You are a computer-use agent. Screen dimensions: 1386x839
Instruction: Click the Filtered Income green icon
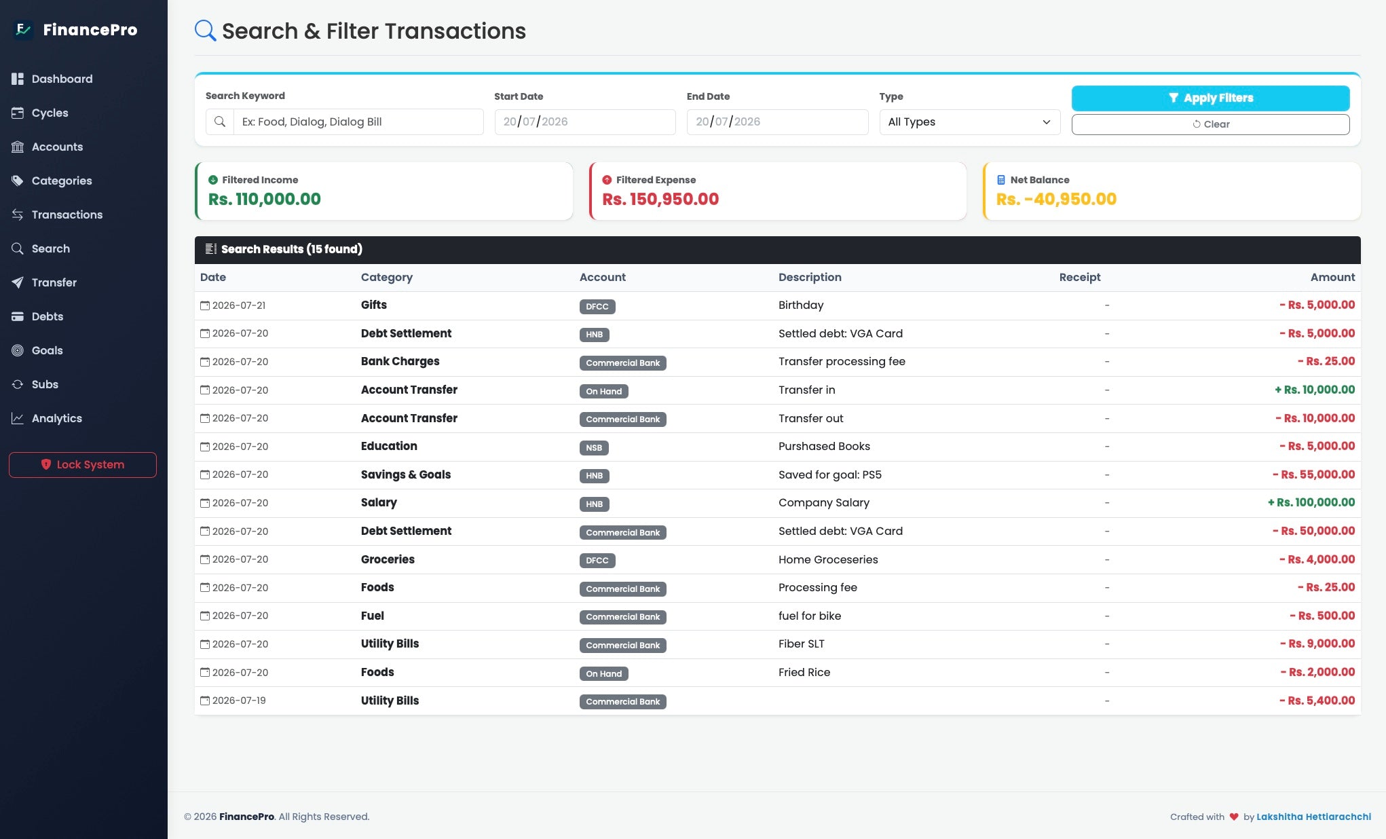pos(213,180)
